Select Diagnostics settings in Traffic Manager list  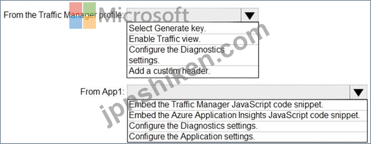pyautogui.click(x=192, y=55)
